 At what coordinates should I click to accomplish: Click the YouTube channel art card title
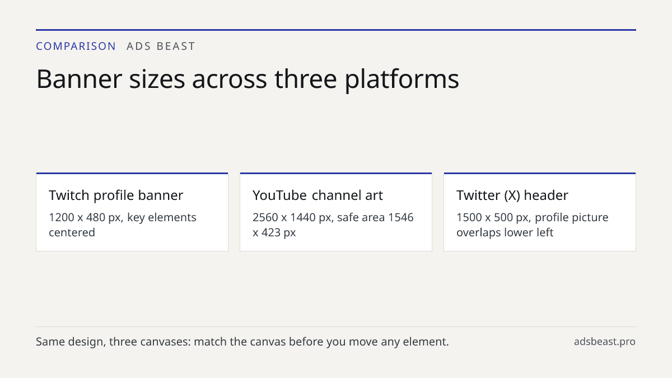(318, 195)
